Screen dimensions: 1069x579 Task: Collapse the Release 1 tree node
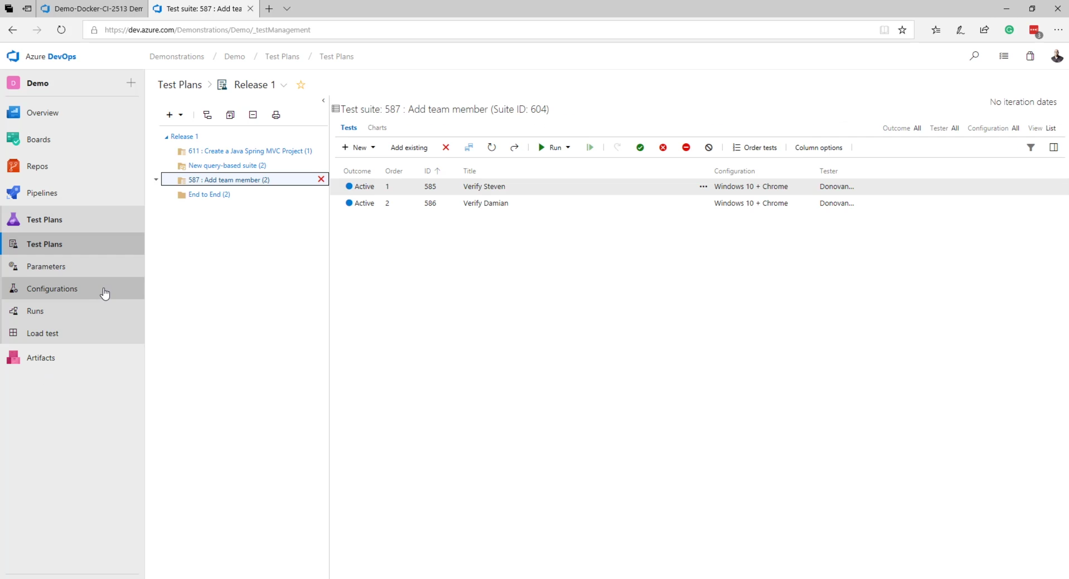[x=166, y=137]
